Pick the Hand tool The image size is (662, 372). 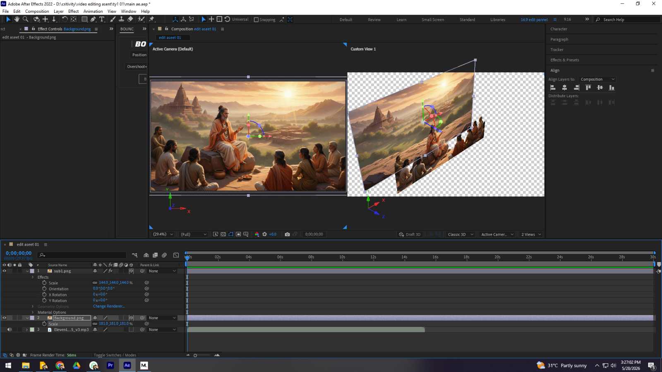point(17,19)
